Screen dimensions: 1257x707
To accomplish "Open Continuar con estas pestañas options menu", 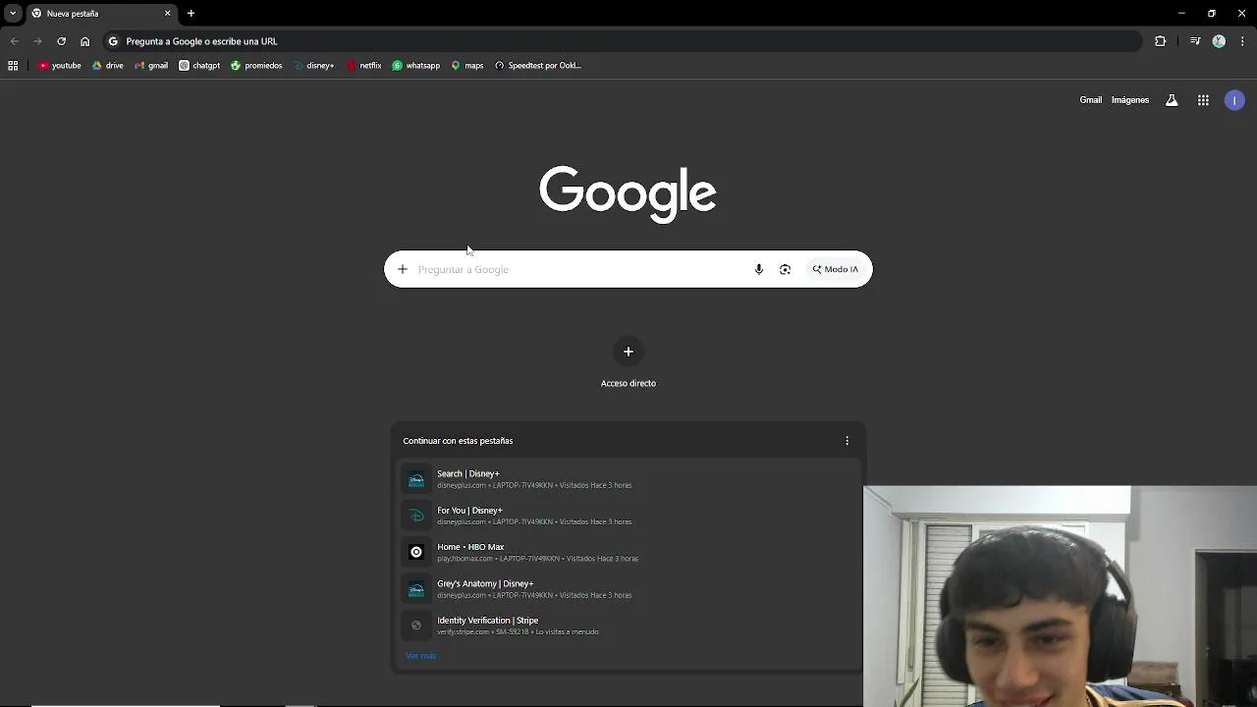I will pos(847,441).
